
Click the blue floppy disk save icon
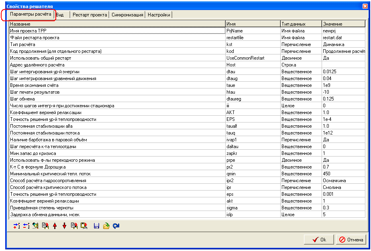click(96, 226)
